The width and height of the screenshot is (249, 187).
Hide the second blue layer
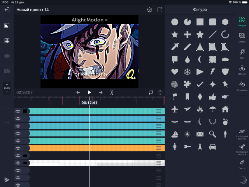tap(18, 118)
